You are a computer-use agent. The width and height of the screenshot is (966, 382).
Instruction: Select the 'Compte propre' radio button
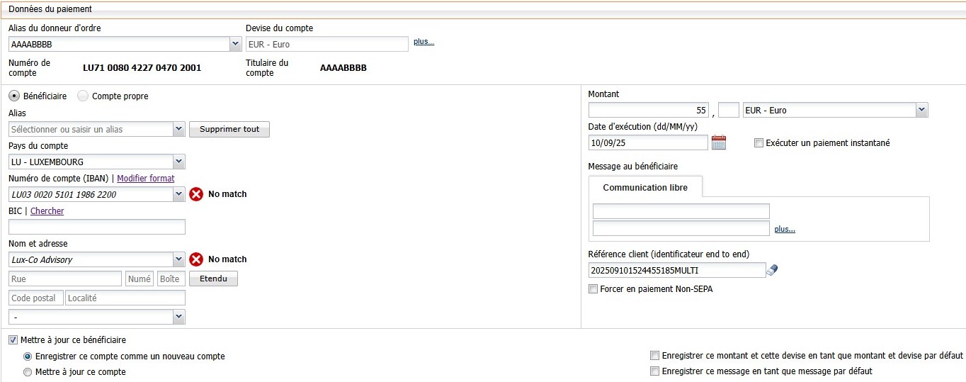click(83, 96)
